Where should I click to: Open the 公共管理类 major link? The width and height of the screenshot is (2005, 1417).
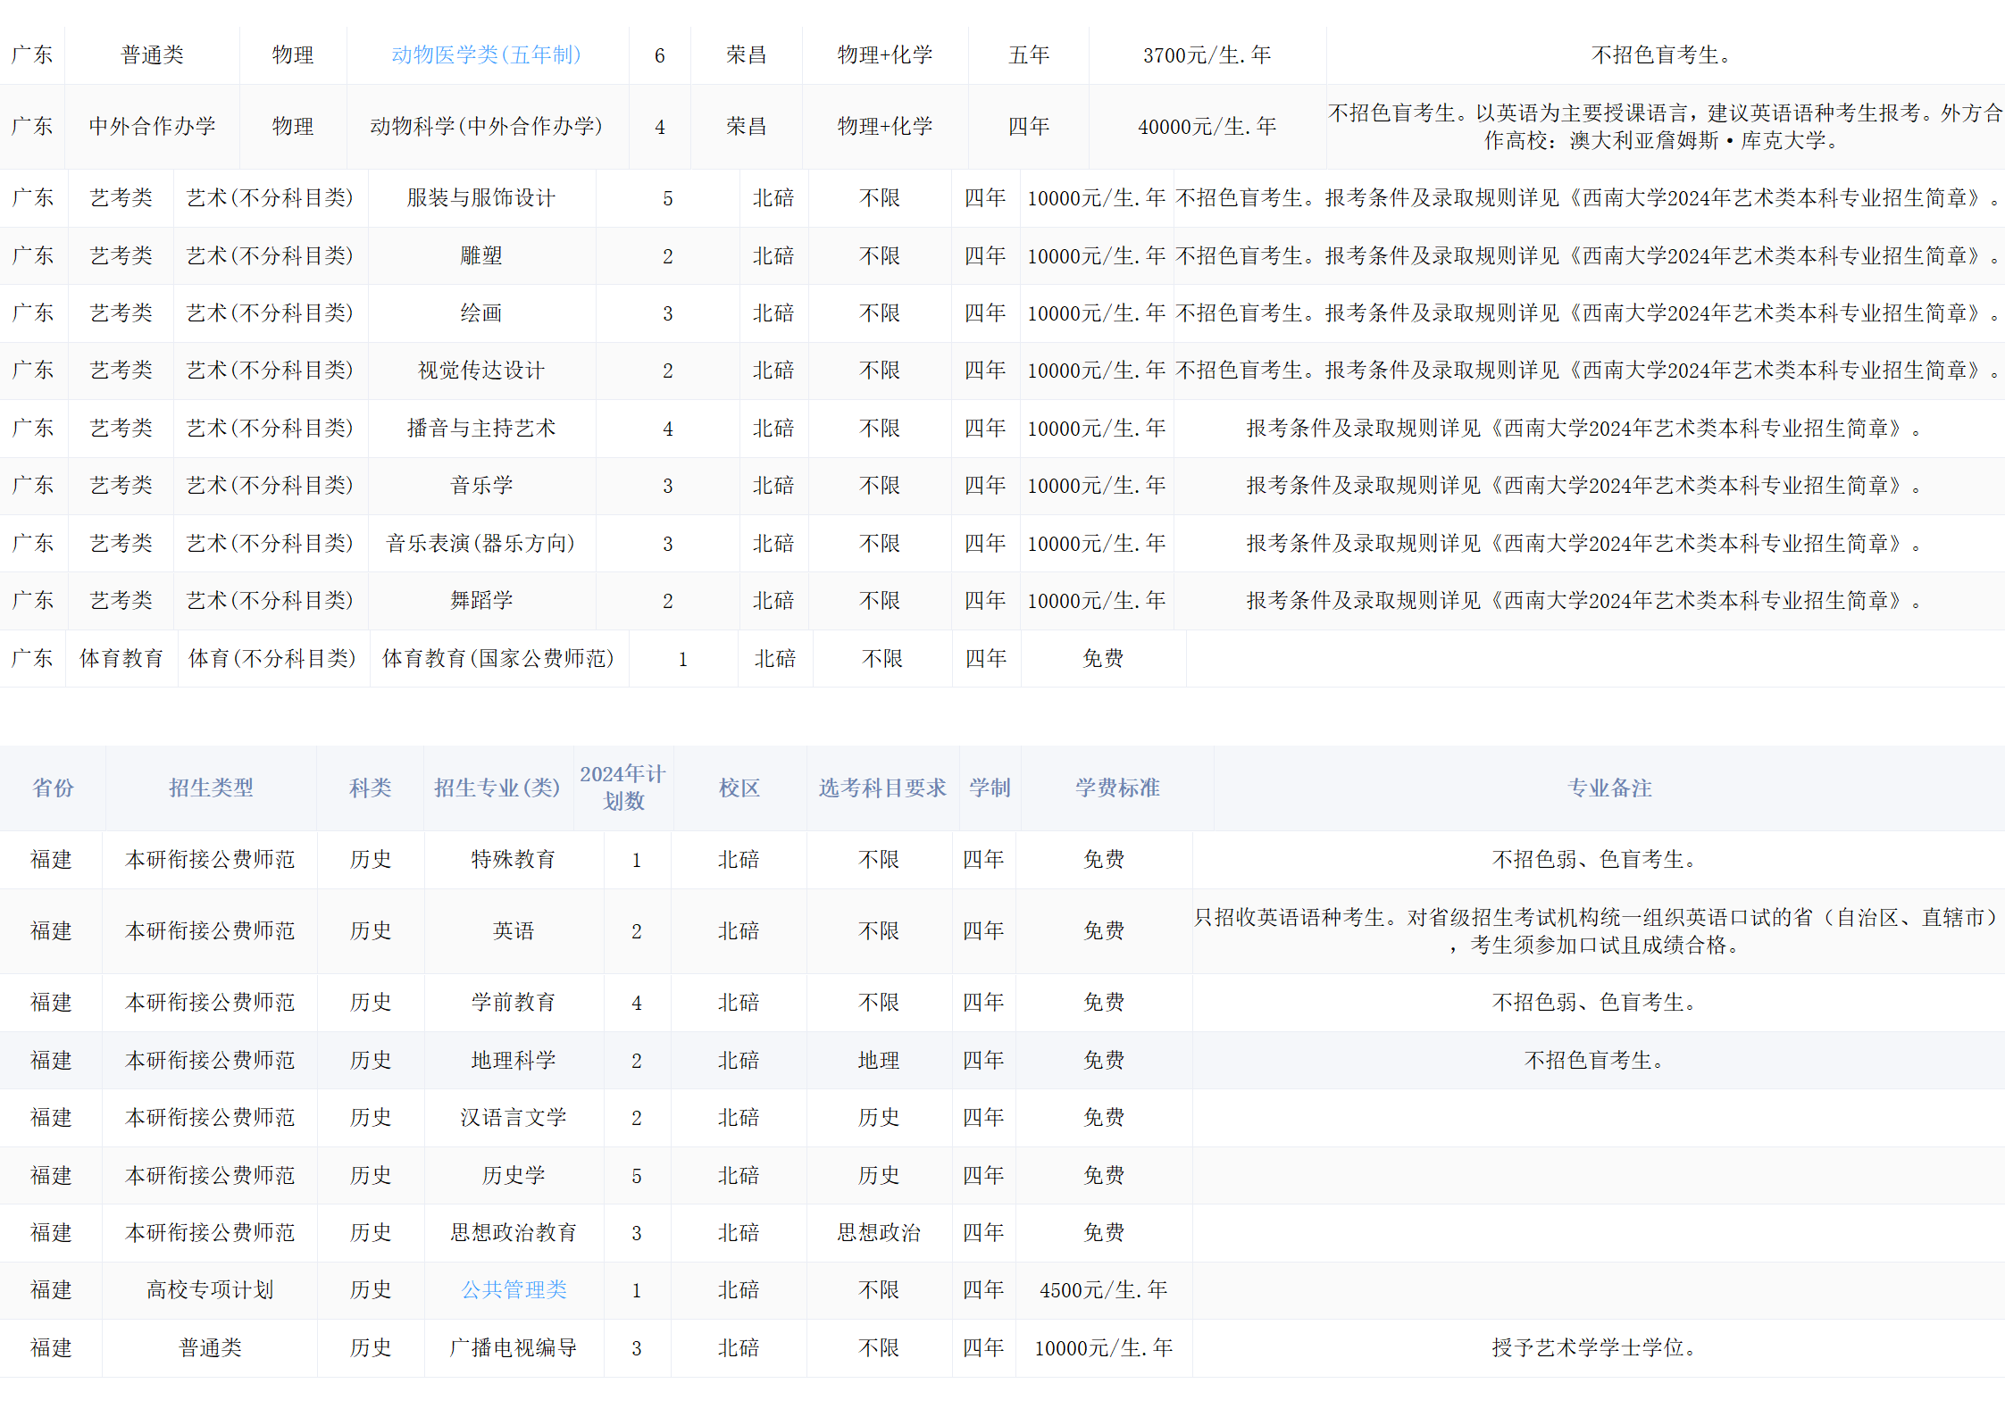click(x=514, y=1289)
